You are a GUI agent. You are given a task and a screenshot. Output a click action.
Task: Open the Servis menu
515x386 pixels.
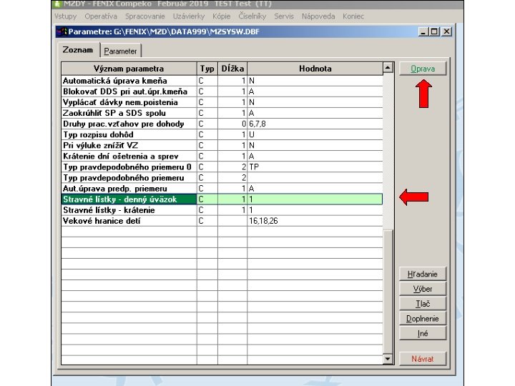(x=284, y=16)
